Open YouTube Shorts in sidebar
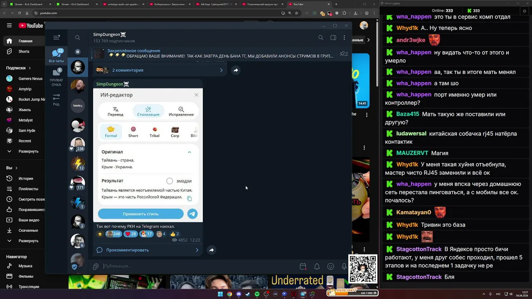Image resolution: width=532 pixels, height=299 pixels. click(x=24, y=51)
